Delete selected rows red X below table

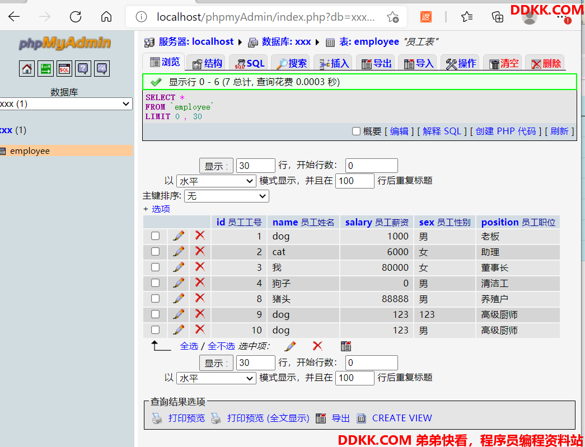317,346
